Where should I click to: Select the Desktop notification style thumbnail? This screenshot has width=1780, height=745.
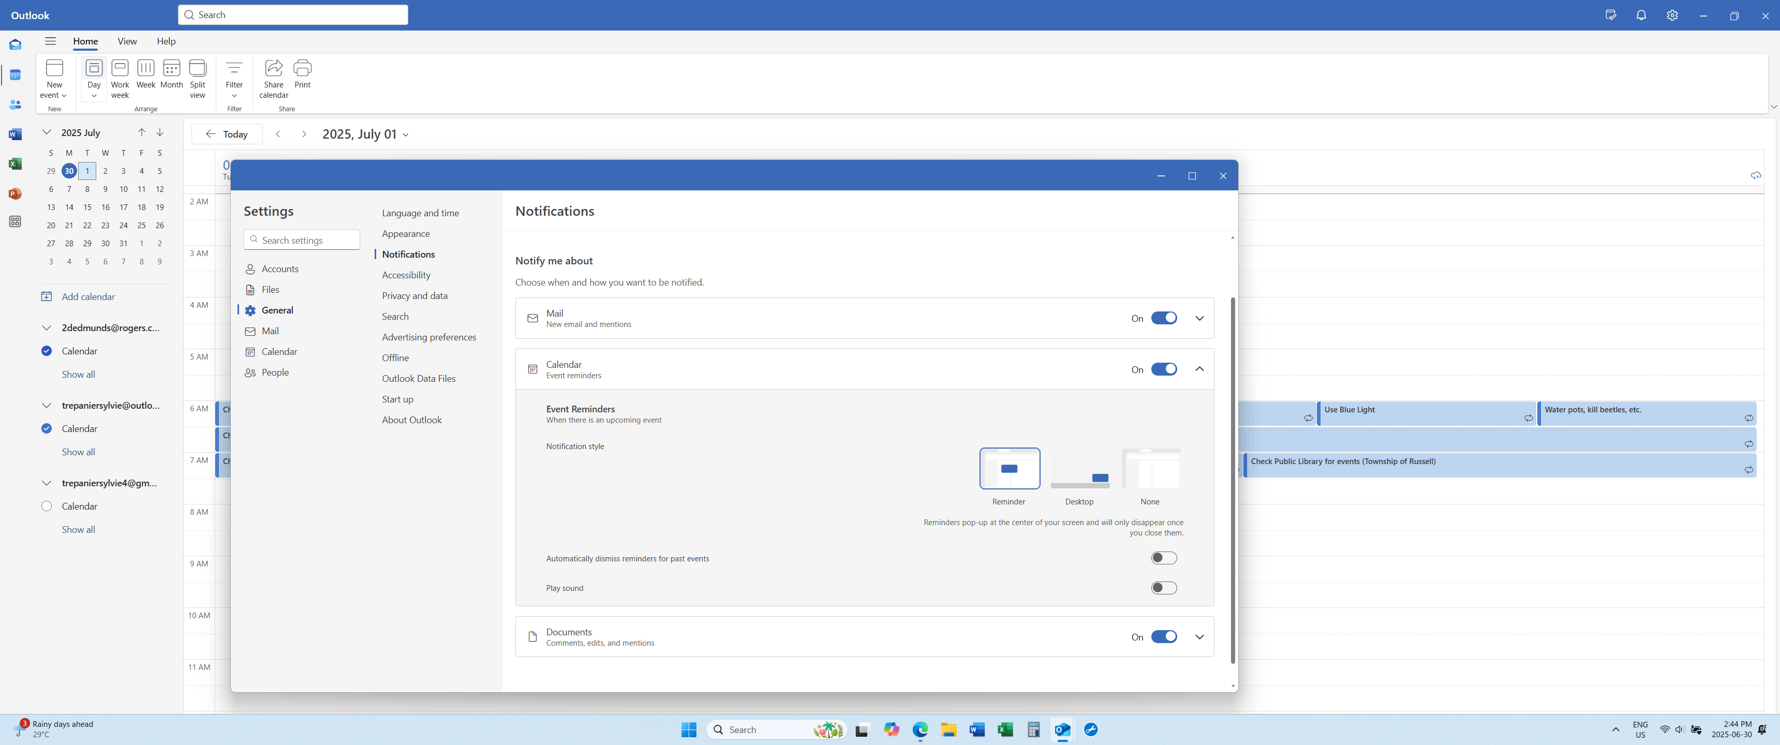click(1079, 469)
